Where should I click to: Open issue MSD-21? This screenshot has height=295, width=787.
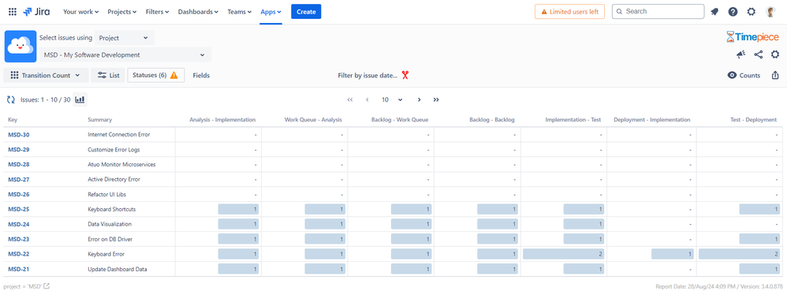19,270
